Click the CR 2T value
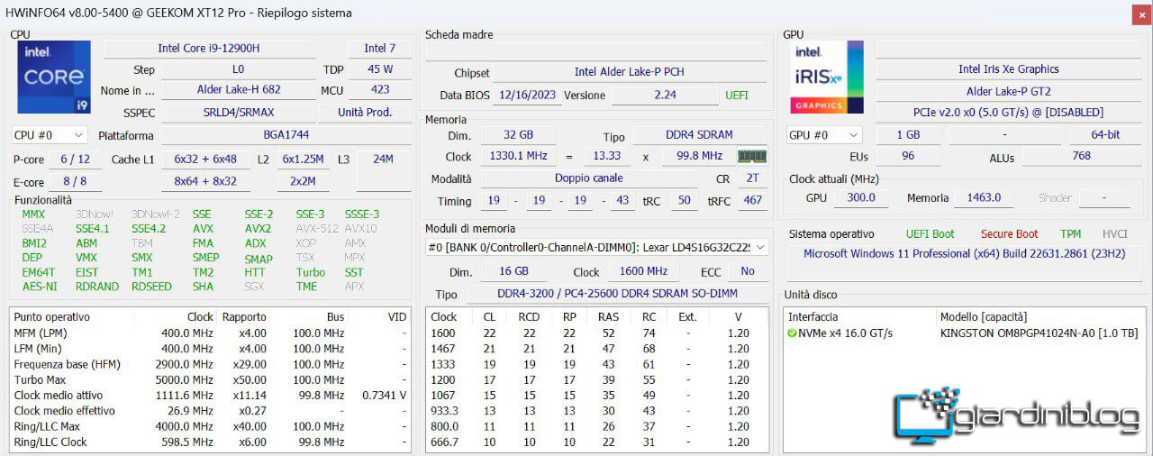Image resolution: width=1153 pixels, height=456 pixels. pyautogui.click(x=751, y=178)
